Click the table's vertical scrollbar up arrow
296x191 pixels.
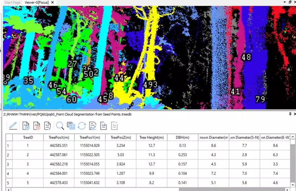pos(293,137)
